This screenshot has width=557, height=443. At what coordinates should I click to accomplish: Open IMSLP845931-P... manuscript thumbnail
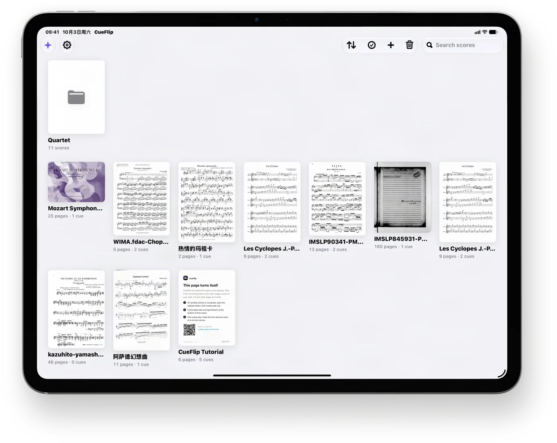point(403,197)
